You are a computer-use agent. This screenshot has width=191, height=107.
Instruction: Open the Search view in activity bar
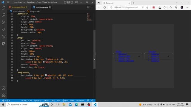pyautogui.click(x=4, y=15)
